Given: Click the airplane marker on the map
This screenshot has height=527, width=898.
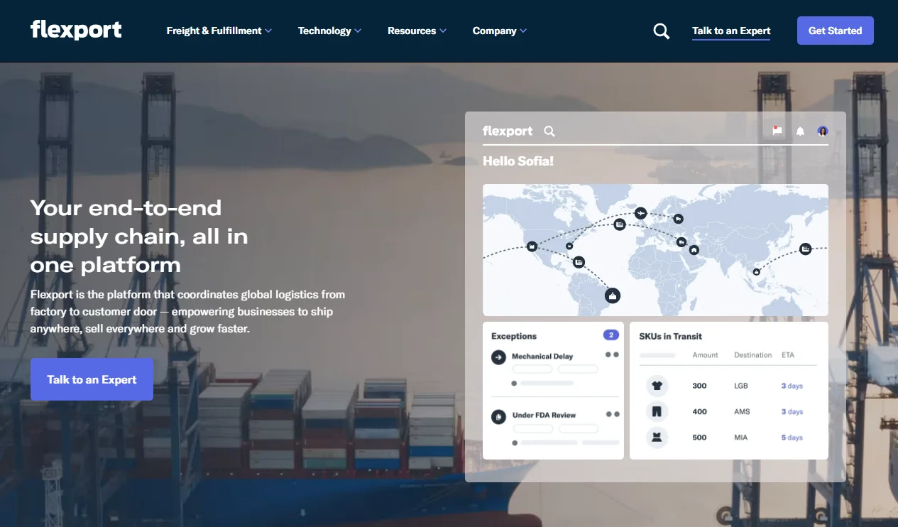Looking at the screenshot, I should 640,213.
